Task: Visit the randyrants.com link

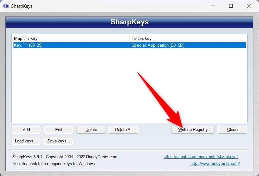Action: tap(215, 164)
